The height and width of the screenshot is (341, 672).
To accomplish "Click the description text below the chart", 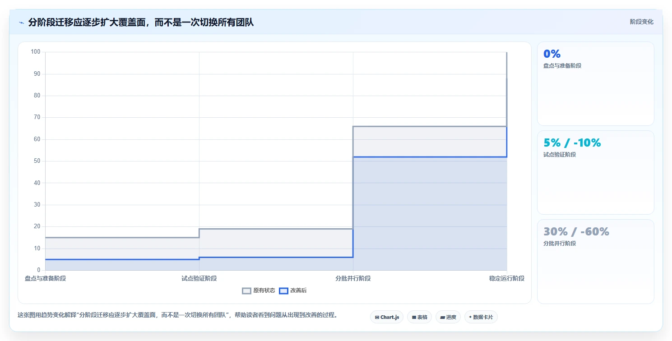I will click(177, 315).
